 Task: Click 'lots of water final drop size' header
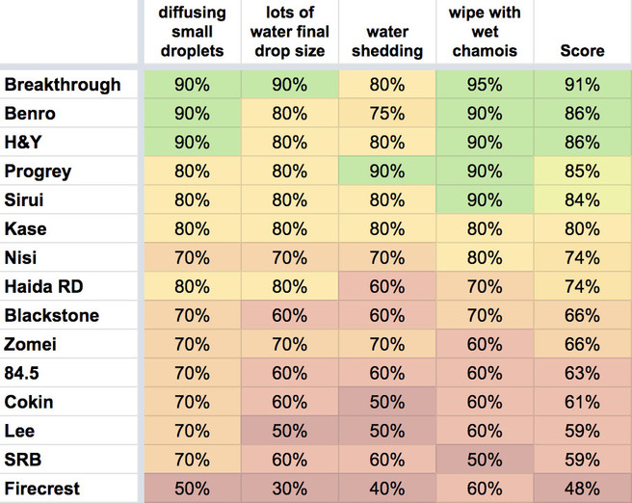[x=287, y=32]
